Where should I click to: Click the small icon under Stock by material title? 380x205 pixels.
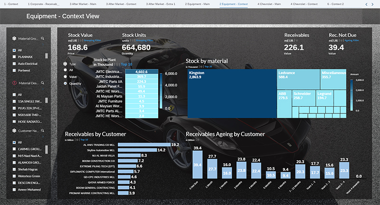point(201,67)
